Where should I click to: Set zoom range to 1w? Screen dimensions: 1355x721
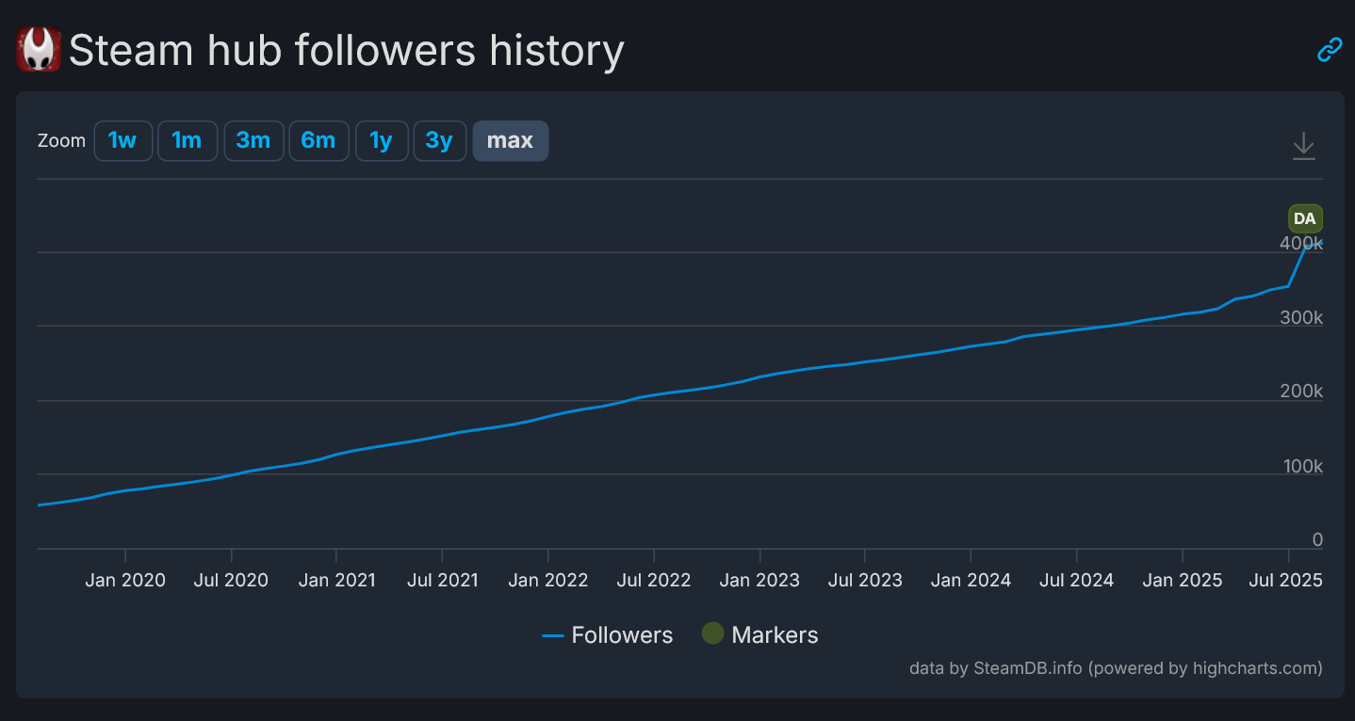coord(122,141)
